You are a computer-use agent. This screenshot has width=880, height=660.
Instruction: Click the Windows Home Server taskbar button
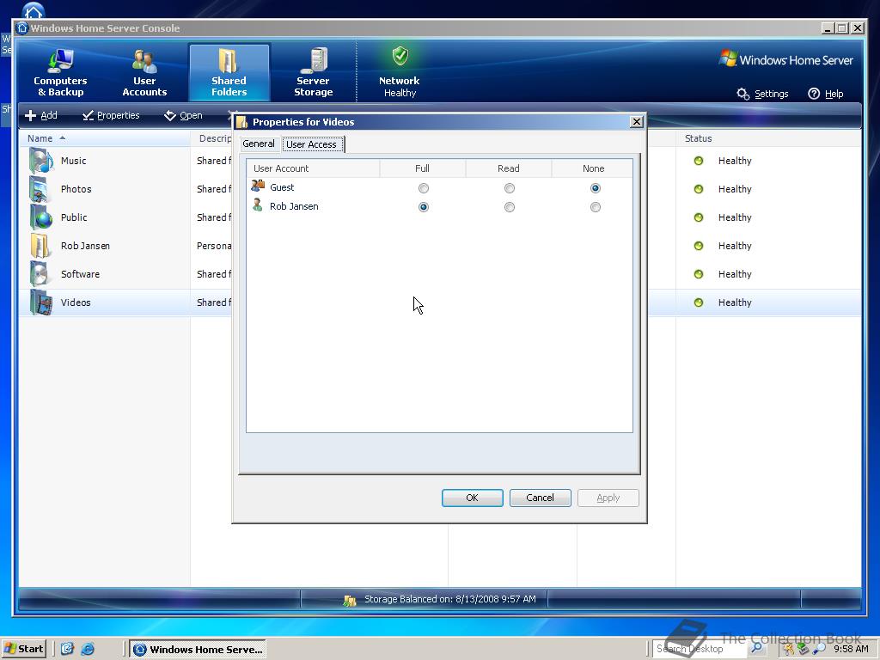point(199,650)
